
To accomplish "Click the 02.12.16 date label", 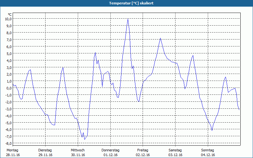I will (143, 155).
